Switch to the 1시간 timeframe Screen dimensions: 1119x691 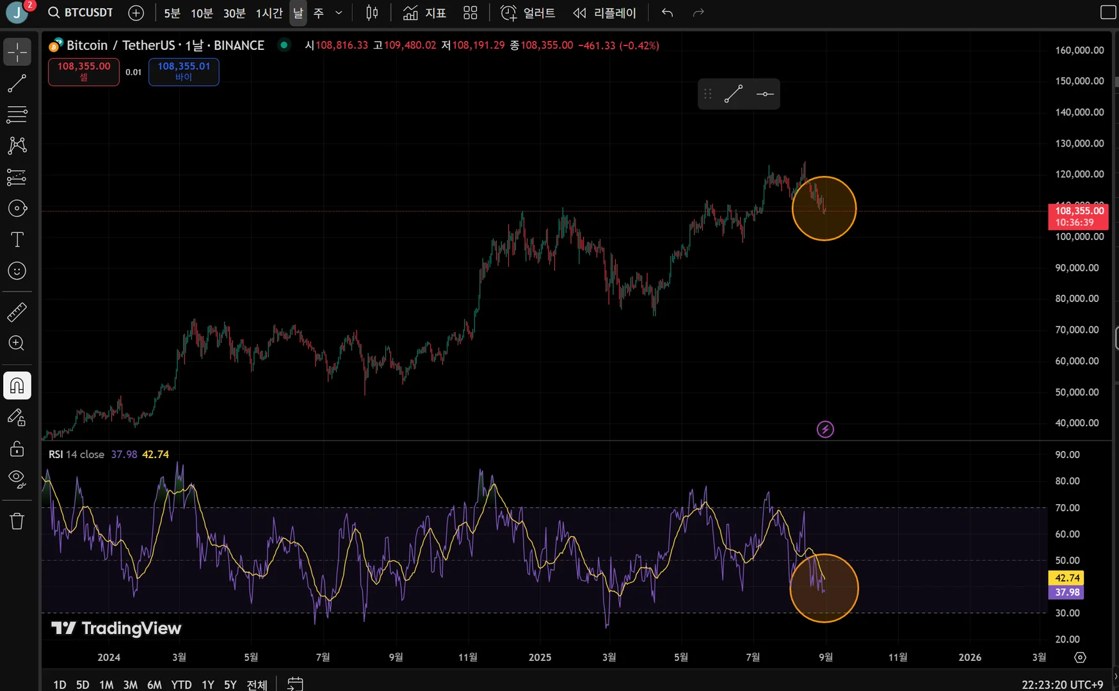click(x=269, y=13)
